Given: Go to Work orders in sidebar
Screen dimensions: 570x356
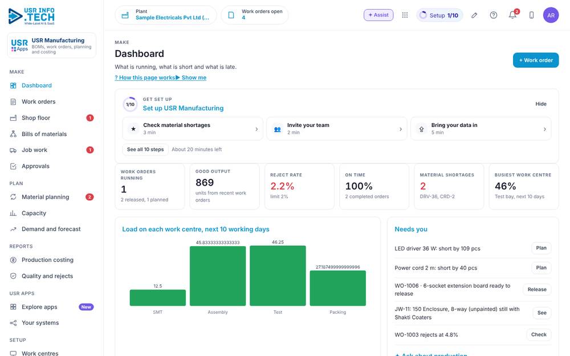Looking at the screenshot, I should tap(52, 102).
